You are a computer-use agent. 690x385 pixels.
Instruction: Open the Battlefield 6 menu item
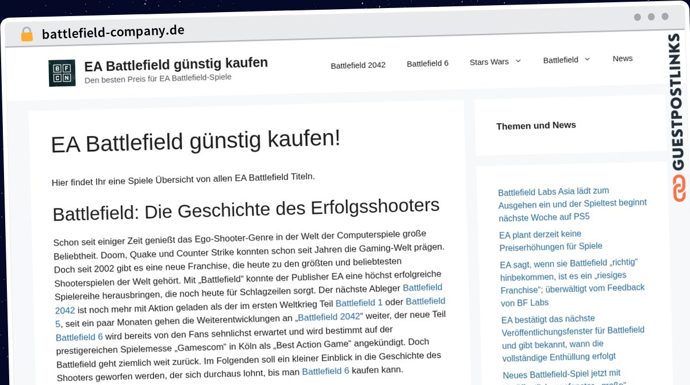click(427, 63)
